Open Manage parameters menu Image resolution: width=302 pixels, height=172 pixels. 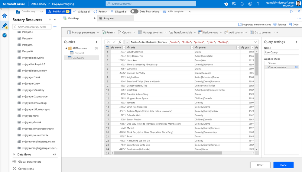pyautogui.click(x=83, y=33)
